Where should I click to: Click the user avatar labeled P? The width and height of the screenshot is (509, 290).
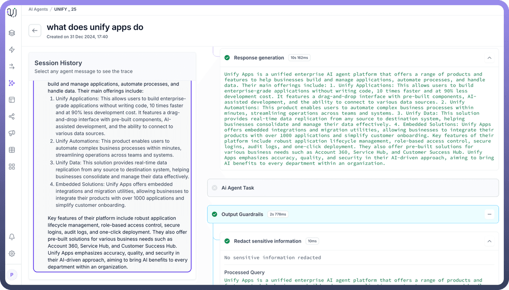12,274
